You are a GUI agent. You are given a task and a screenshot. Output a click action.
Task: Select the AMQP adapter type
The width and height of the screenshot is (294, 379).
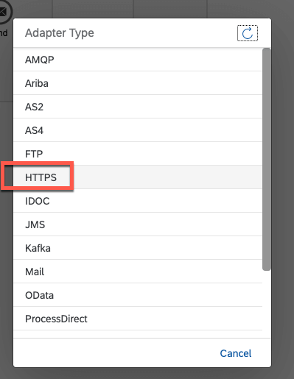pos(138,60)
